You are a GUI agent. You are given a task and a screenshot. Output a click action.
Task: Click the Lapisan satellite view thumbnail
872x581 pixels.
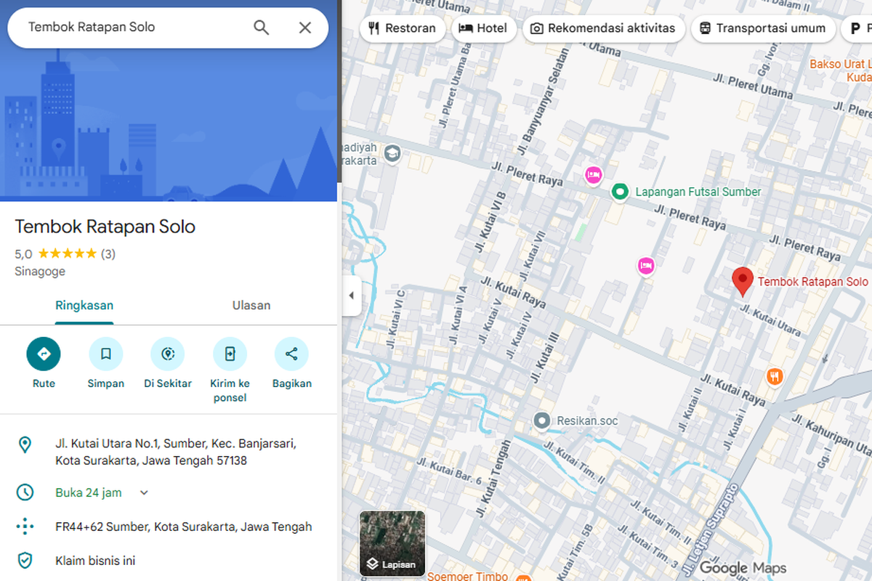click(x=392, y=543)
